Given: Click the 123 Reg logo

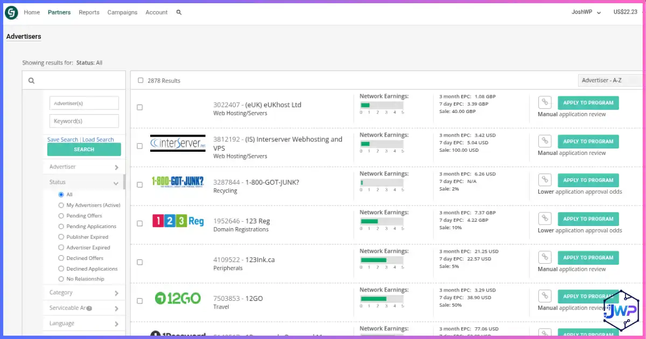Looking at the screenshot, I should 178,221.
